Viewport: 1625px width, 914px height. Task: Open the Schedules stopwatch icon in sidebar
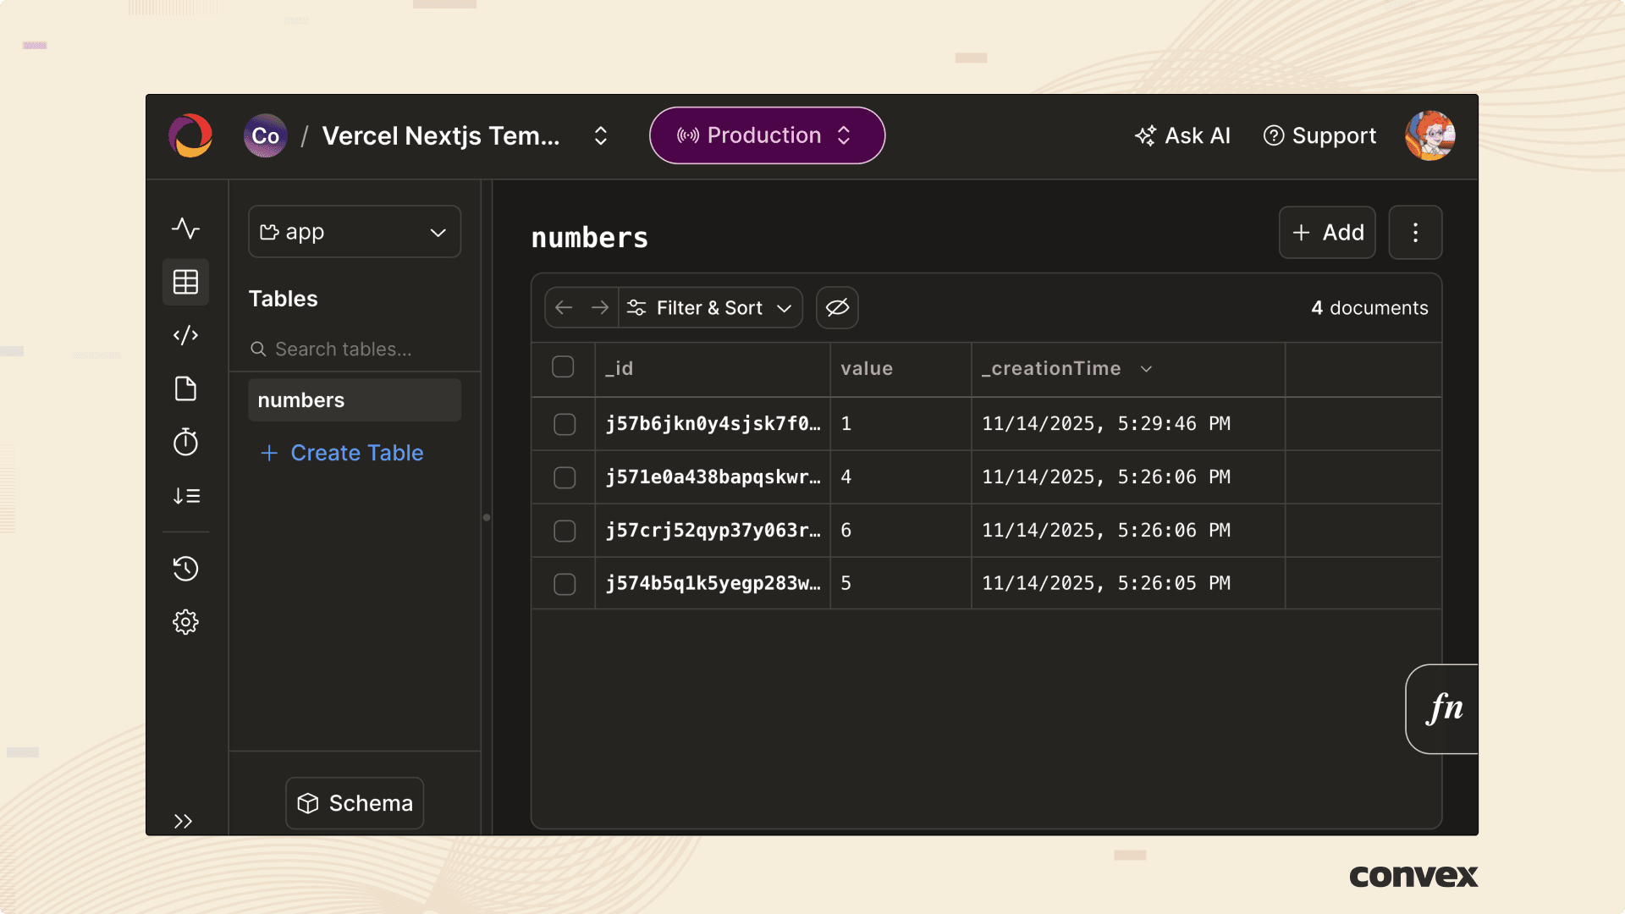pos(185,442)
